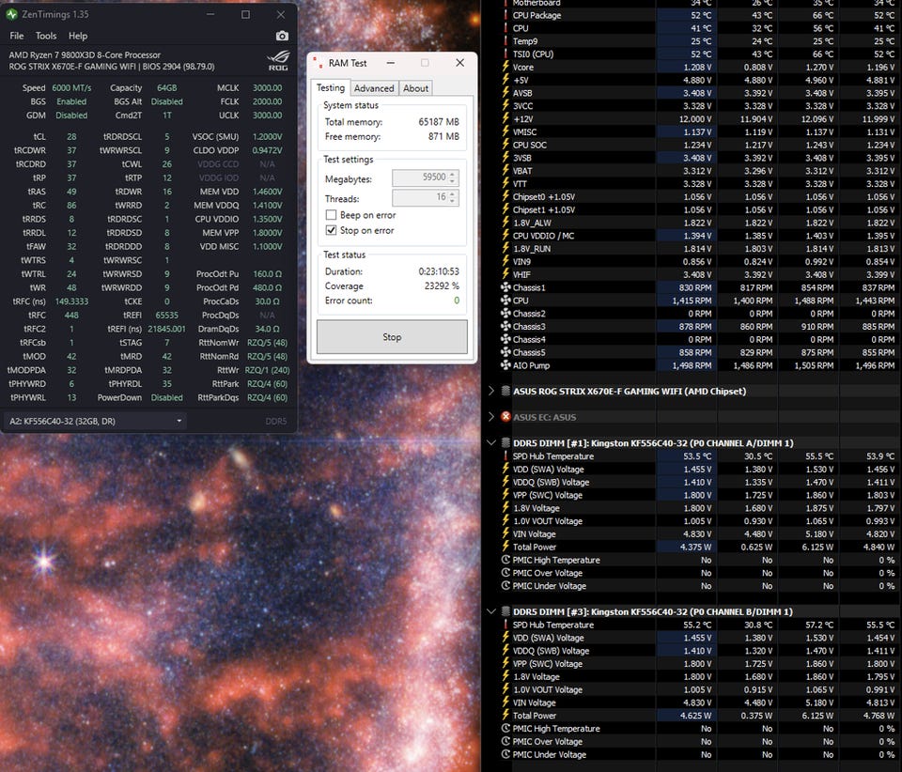Decrease Threads with the stepper down arrow
This screenshot has height=772, width=902.
453,201
